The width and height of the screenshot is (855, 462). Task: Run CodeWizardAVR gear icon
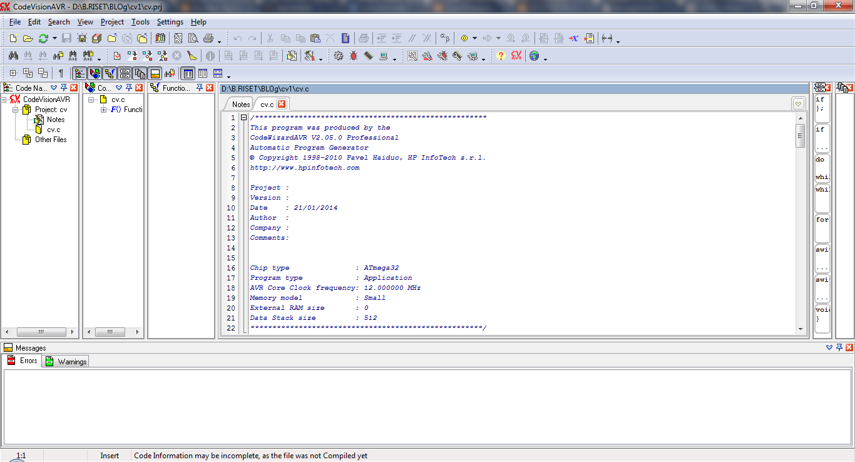[338, 56]
